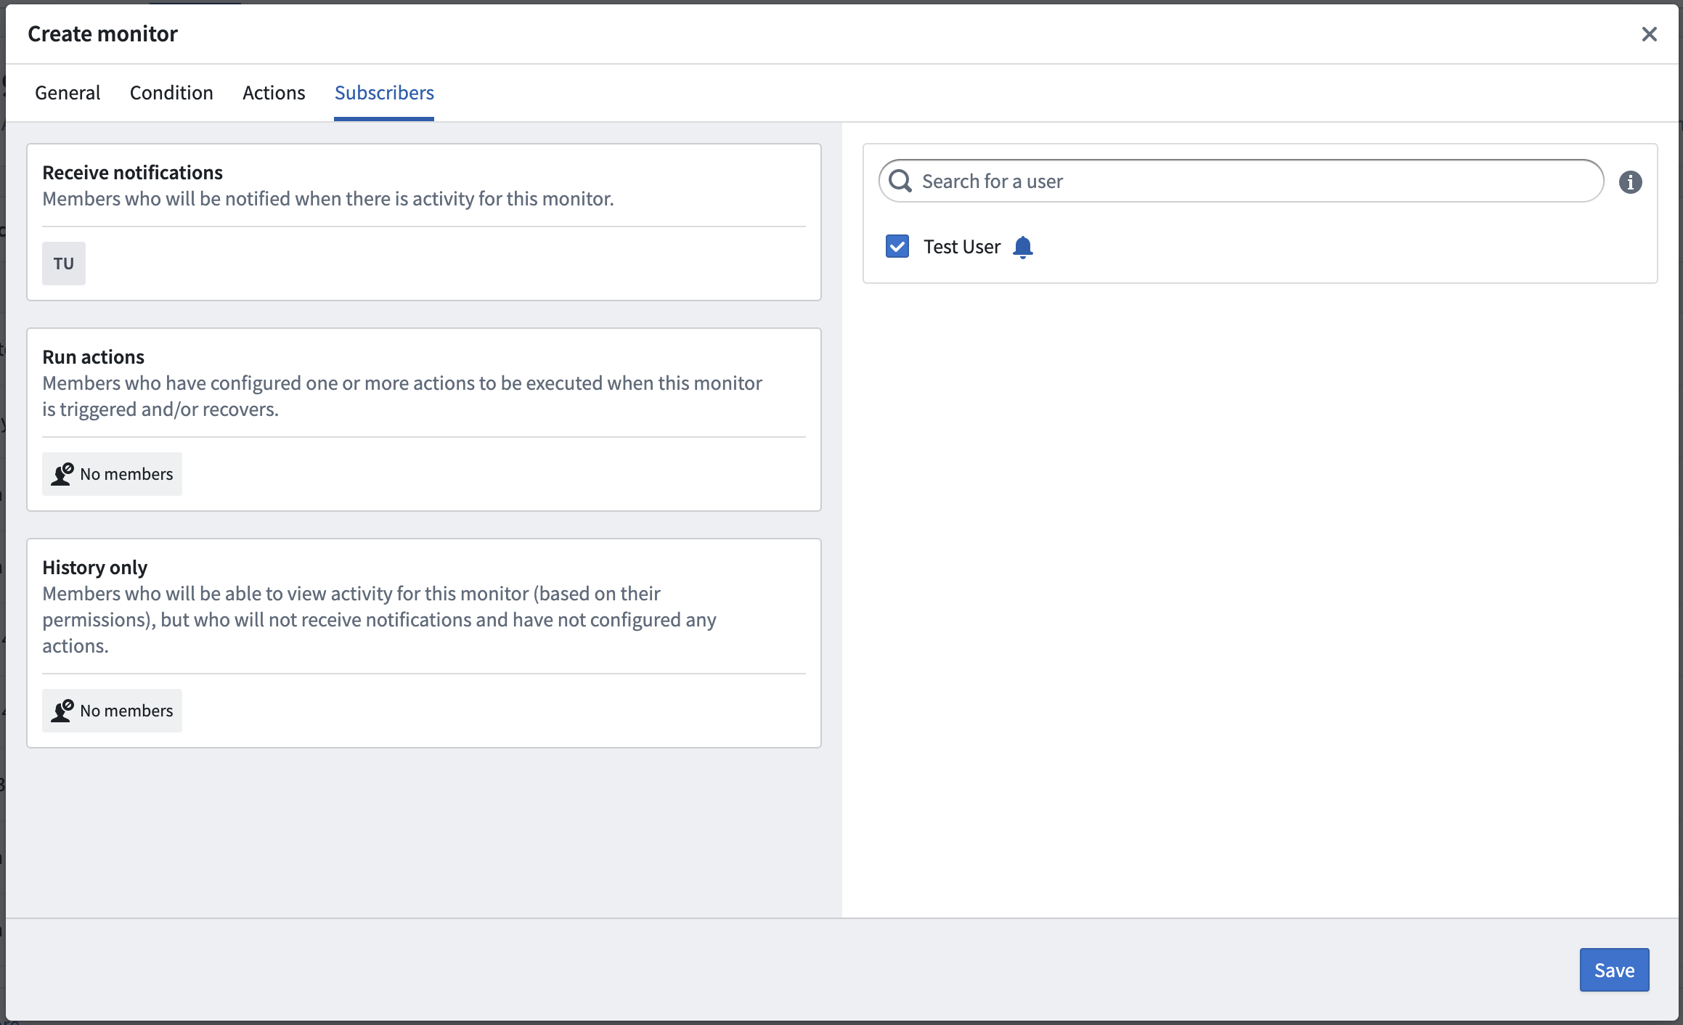1683x1025 pixels.
Task: Focus the Search for a user field
Action: (1241, 181)
